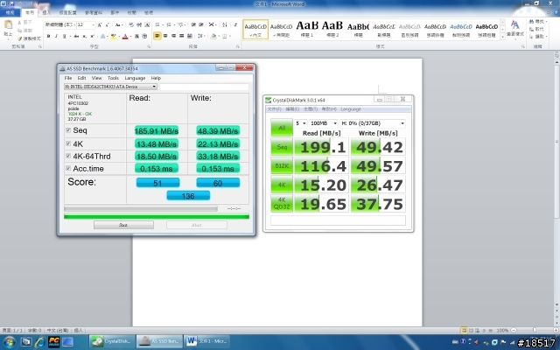Toggle bold formatting in Word
Image resolution: width=560 pixels, height=350 pixels.
(x=49, y=36)
